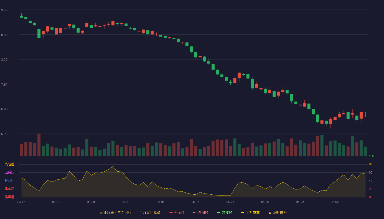This screenshot has width=384, height=219.
Task: Click the 低吸区 zone label
Action: click(x=10, y=197)
